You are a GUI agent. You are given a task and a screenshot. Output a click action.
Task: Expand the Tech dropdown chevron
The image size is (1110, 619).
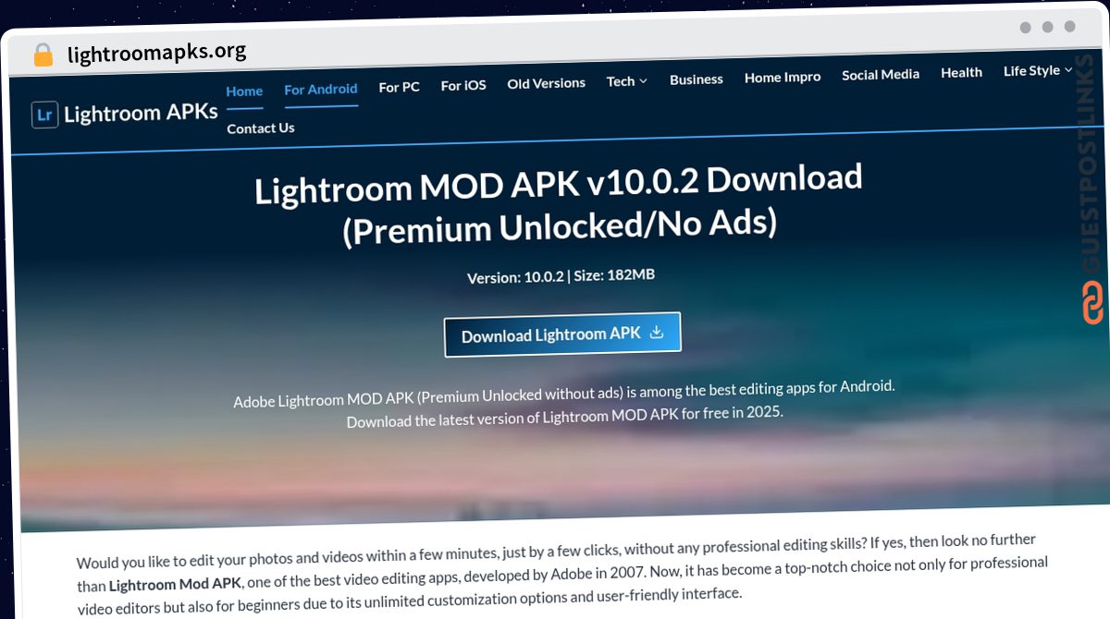(x=643, y=81)
